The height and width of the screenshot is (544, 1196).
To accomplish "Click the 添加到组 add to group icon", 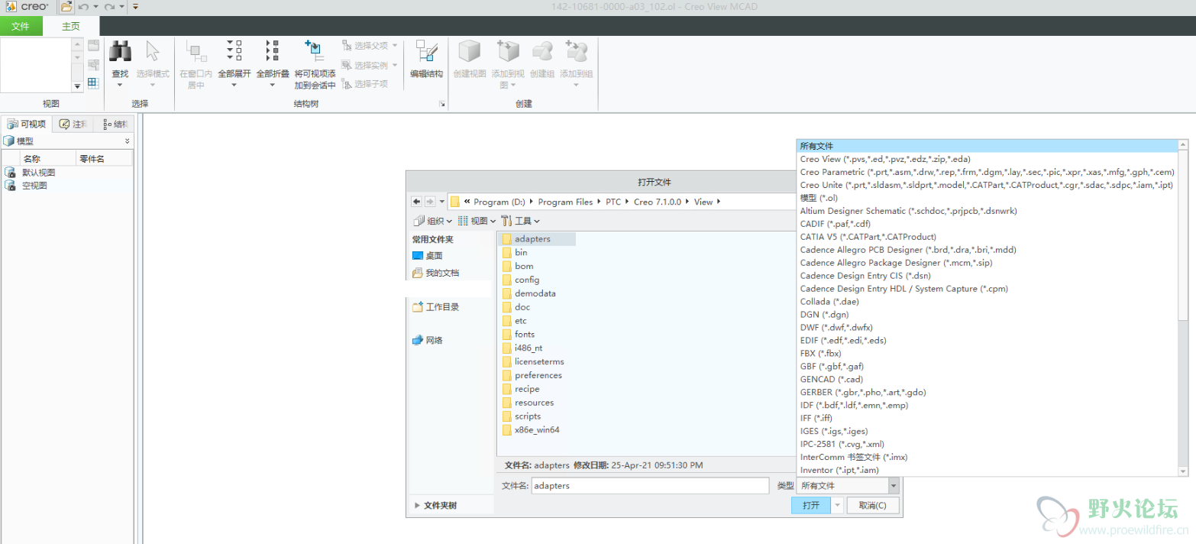I will (577, 52).
